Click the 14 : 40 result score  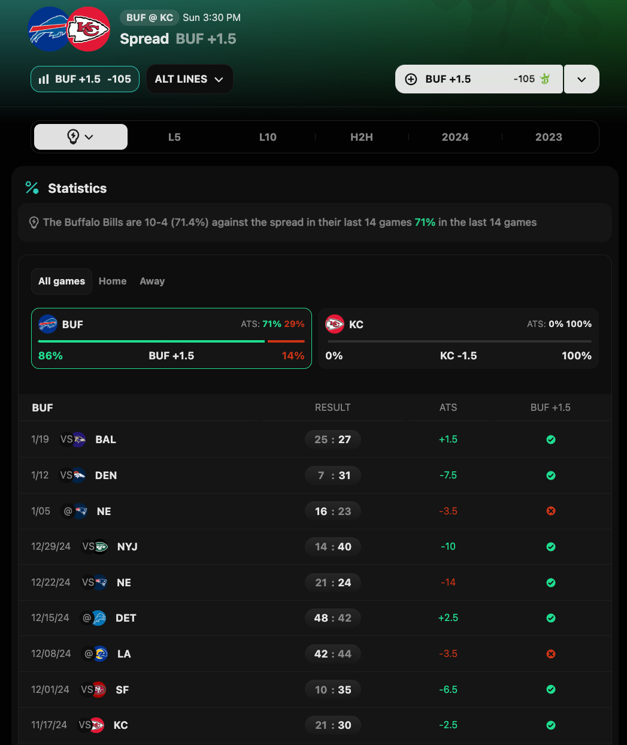pyautogui.click(x=333, y=547)
